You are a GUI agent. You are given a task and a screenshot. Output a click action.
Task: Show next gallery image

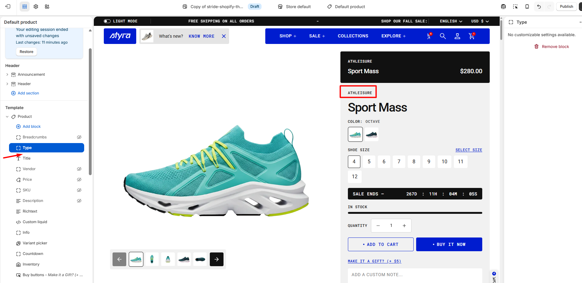(217, 259)
